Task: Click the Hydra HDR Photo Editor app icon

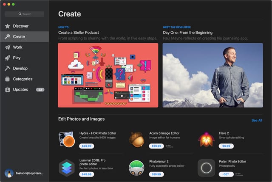Action: click(x=67, y=140)
